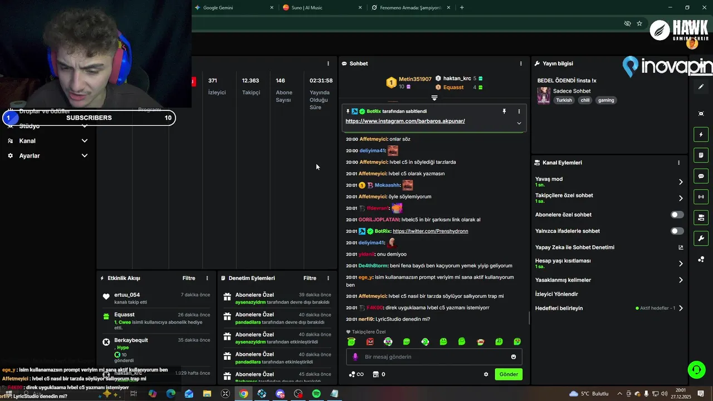Open the Sohbet panel three-dot menu

pyautogui.click(x=521, y=63)
